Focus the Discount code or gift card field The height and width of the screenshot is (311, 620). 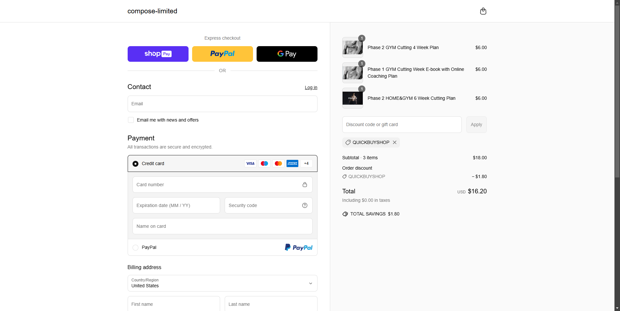(x=402, y=124)
